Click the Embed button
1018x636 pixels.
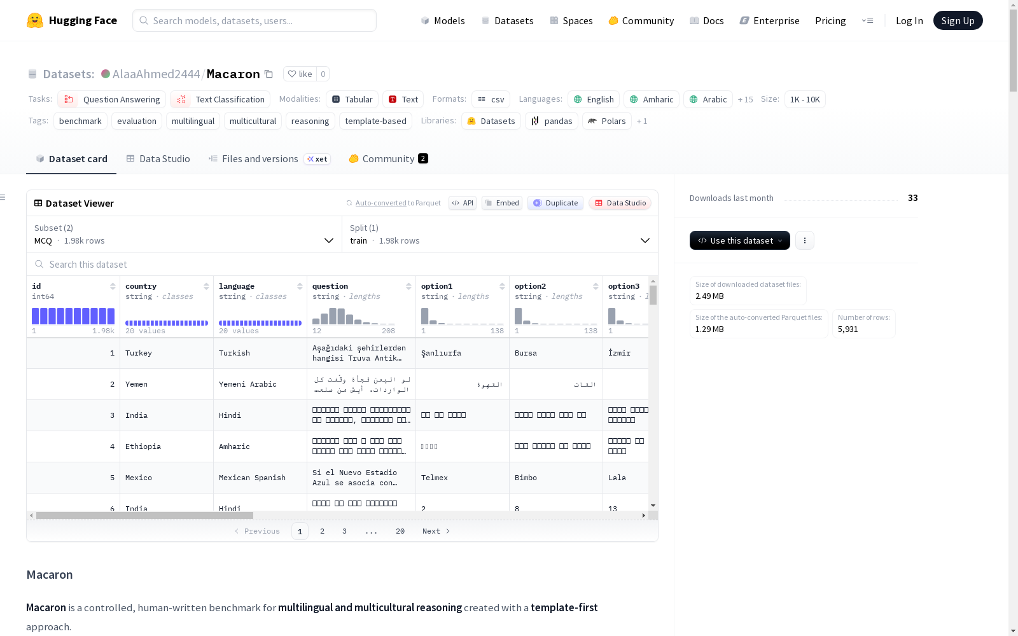[502, 203]
